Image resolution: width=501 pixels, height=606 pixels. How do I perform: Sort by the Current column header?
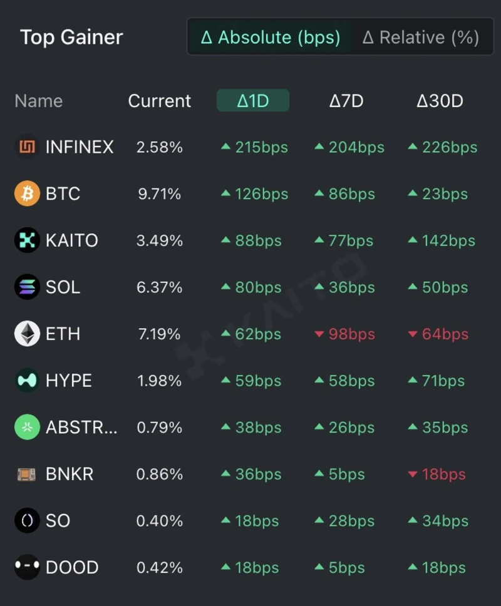[x=160, y=101]
